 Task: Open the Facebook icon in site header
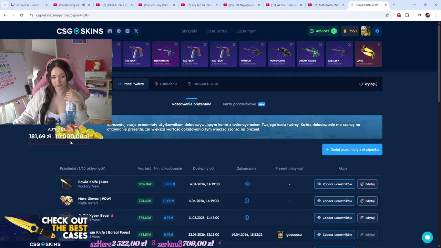pos(119,31)
